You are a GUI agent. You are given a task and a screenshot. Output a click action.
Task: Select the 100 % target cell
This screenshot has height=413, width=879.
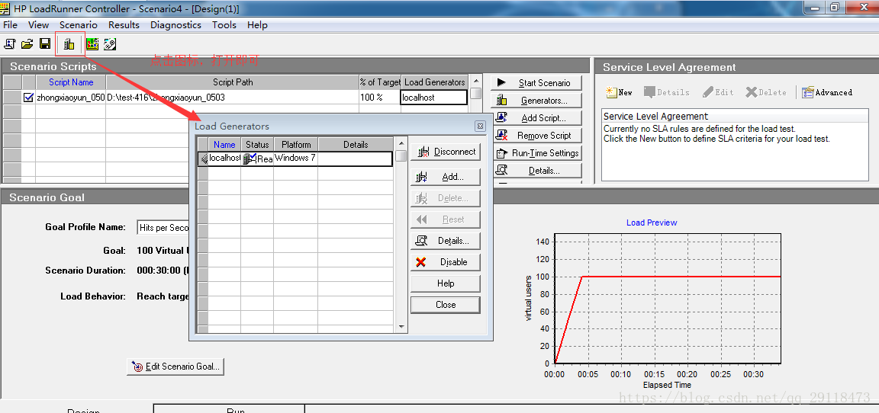click(380, 98)
